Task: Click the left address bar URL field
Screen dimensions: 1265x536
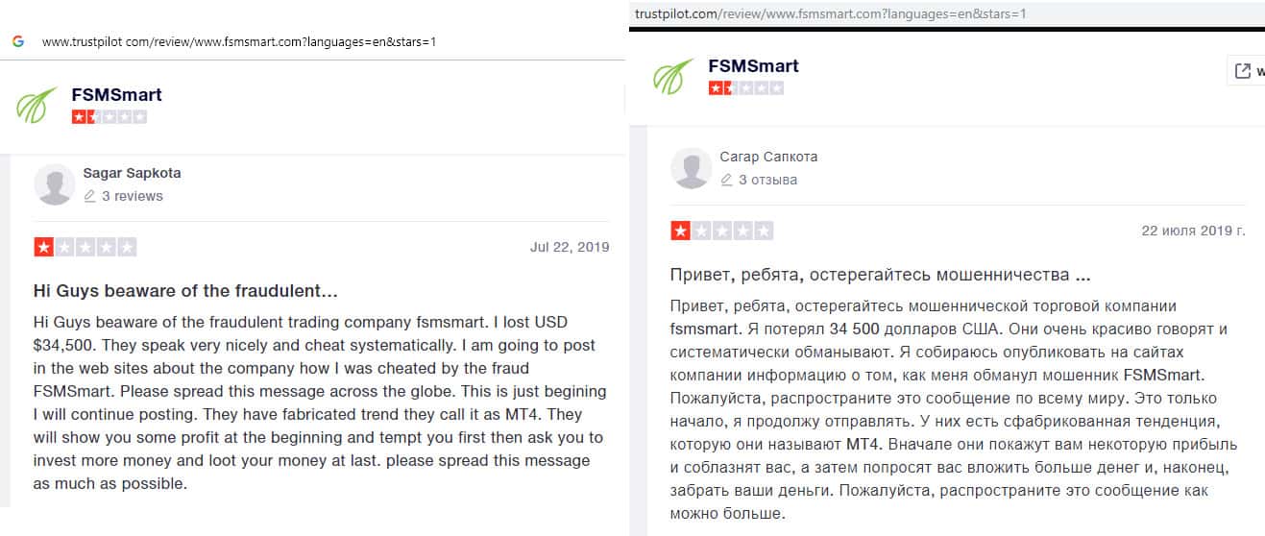Action: pyautogui.click(x=239, y=42)
